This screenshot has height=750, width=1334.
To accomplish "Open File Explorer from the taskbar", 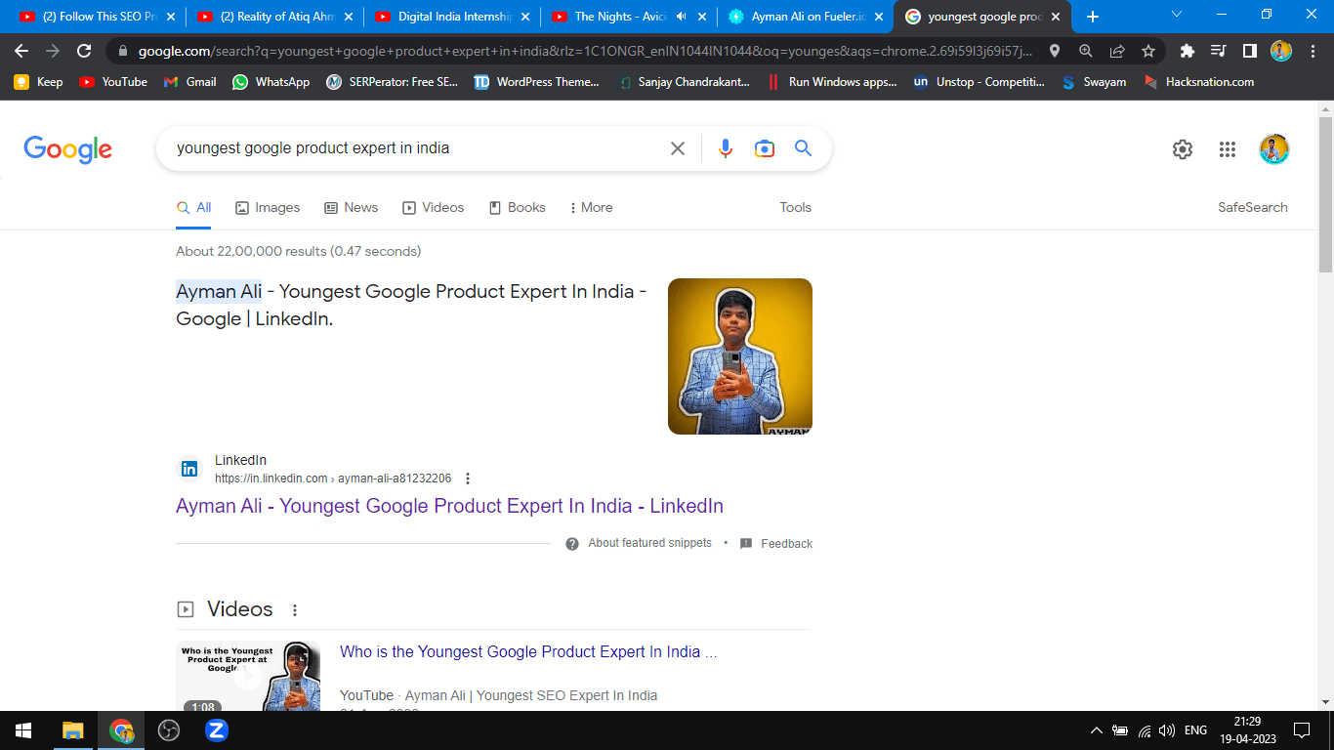I will [73, 730].
